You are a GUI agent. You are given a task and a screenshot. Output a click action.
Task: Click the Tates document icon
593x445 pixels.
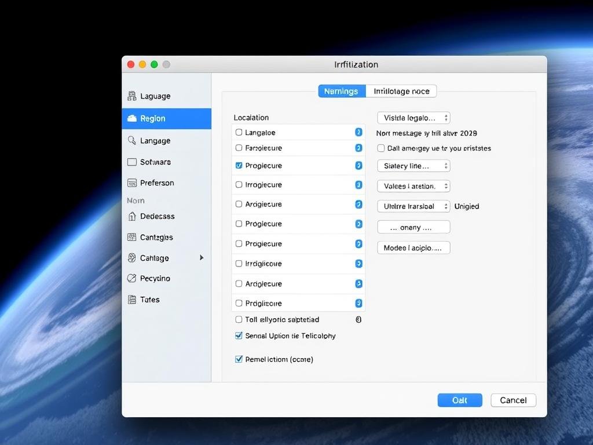point(131,300)
